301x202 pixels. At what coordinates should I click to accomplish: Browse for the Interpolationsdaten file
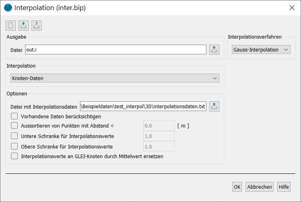[214, 106]
